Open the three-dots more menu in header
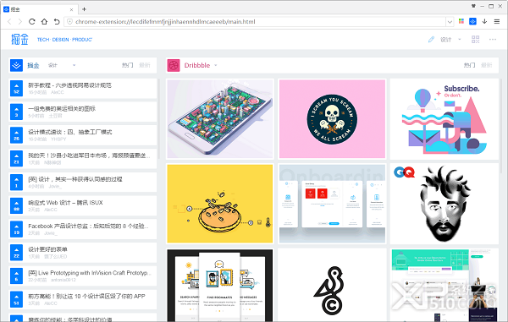This screenshot has width=508, height=322. click(493, 40)
